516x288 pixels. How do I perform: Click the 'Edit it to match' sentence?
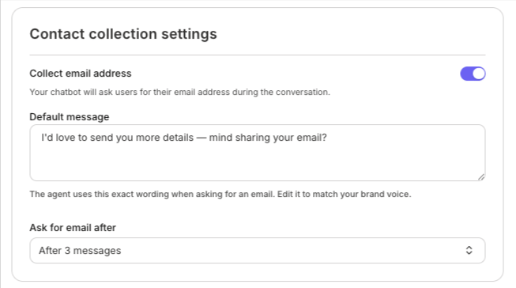click(345, 194)
